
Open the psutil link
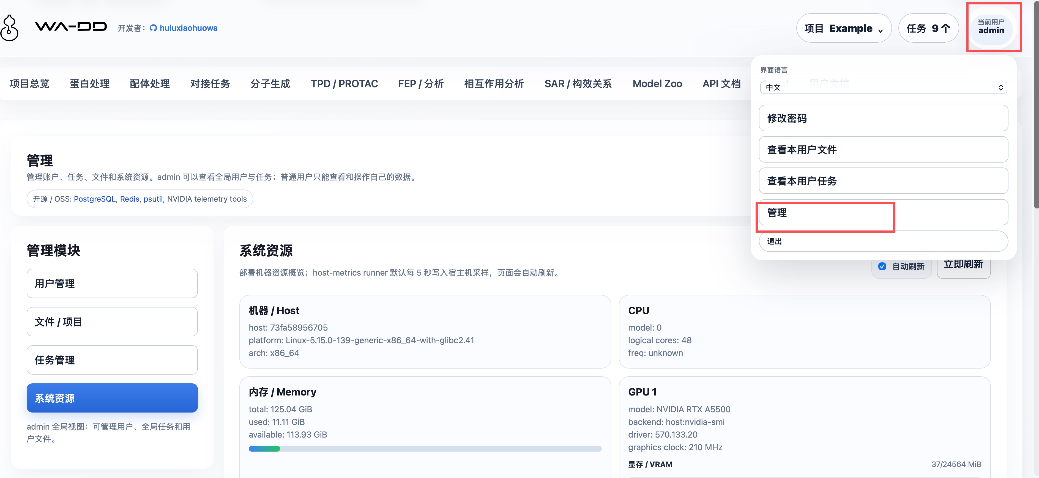point(153,199)
